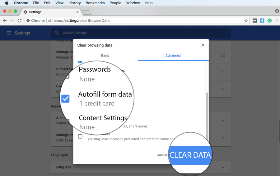
Task: Click the green Grammarly extension icon
Action: [269, 21]
